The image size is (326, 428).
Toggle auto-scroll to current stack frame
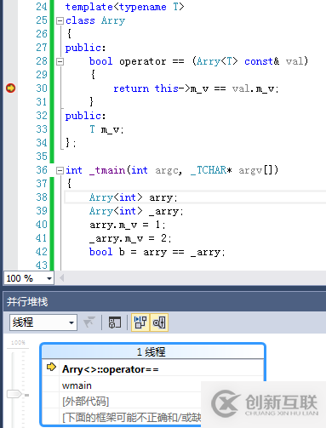[140, 322]
